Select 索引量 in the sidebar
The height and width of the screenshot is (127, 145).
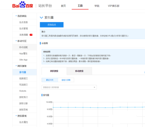pyautogui.click(x=25, y=72)
